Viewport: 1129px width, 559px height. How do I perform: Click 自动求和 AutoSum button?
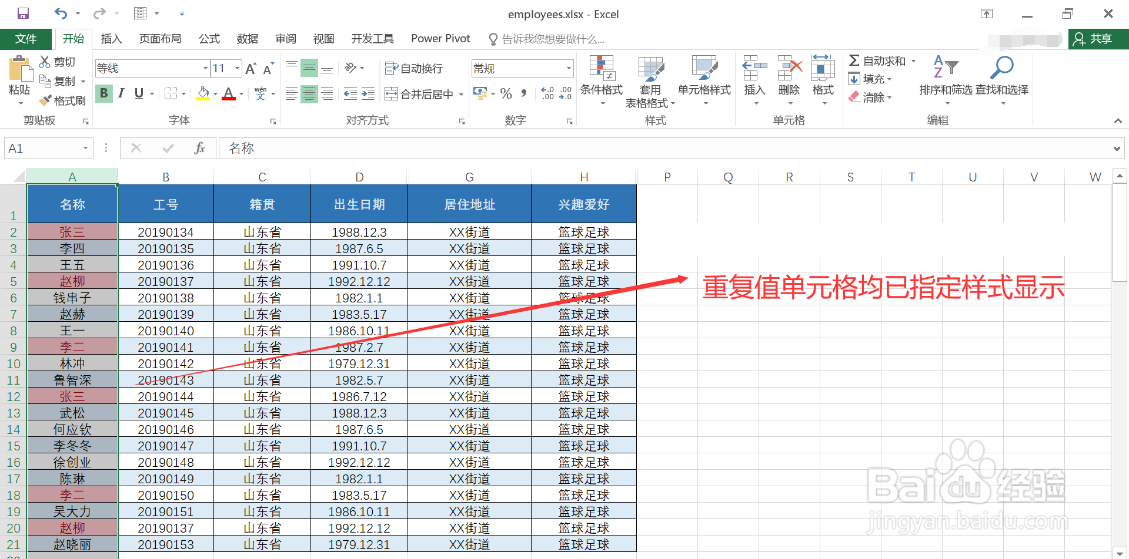click(877, 60)
